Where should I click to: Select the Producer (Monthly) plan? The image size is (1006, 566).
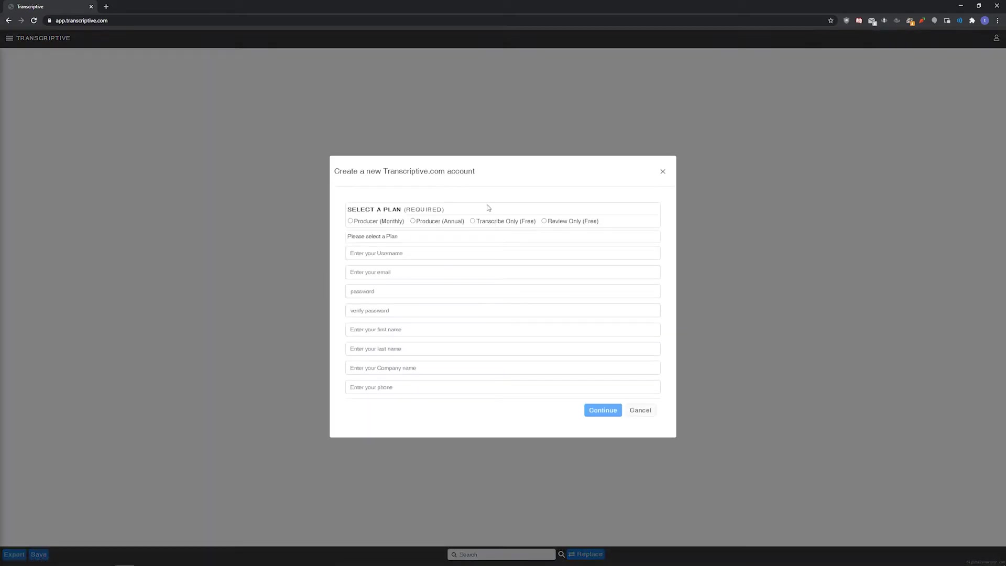pos(350,221)
